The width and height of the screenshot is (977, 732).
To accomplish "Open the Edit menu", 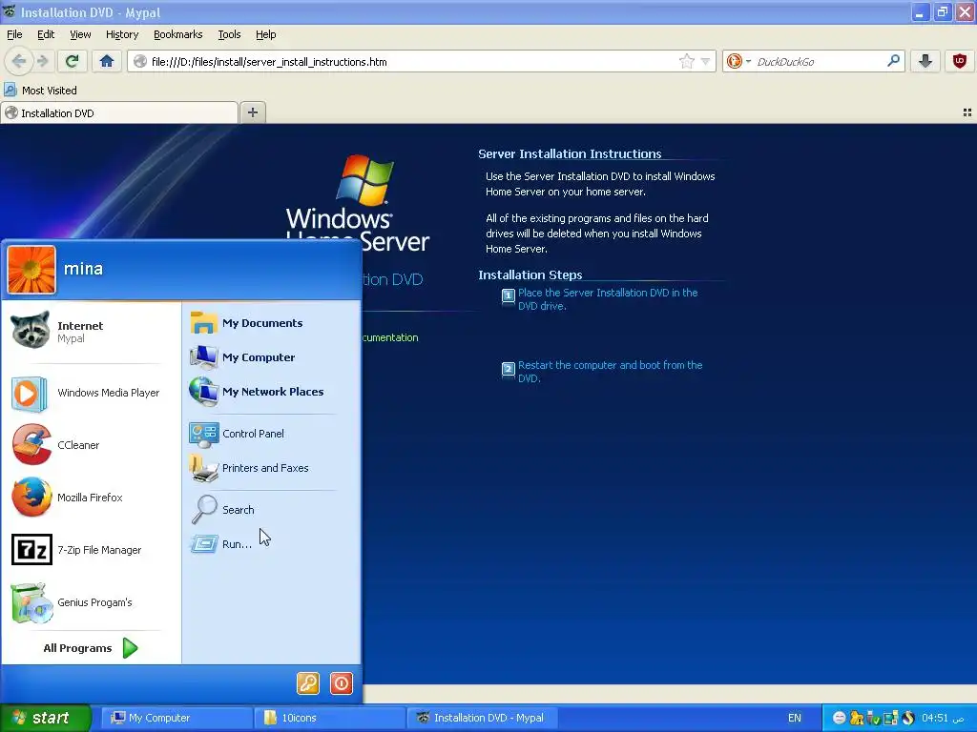I will pyautogui.click(x=46, y=34).
